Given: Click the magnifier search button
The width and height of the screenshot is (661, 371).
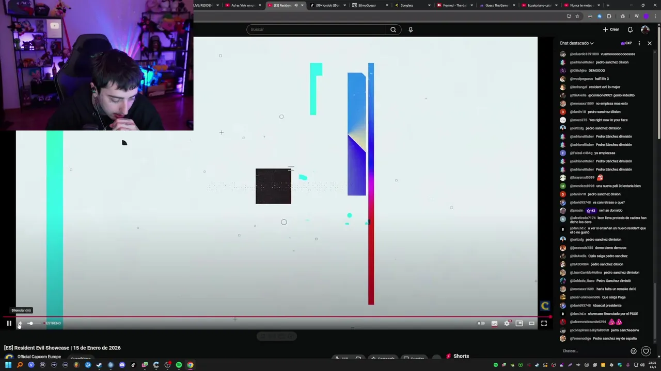Looking at the screenshot, I should pos(393,29).
